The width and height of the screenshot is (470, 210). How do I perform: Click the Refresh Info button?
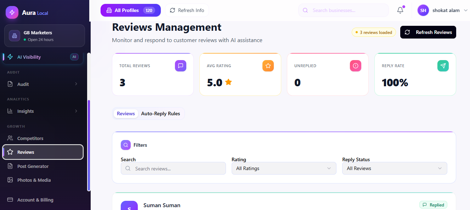[187, 10]
